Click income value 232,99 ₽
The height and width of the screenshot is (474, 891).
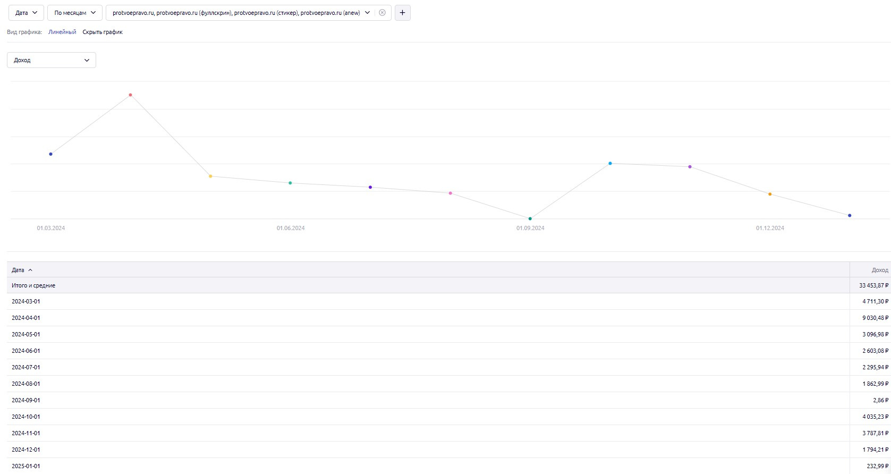point(878,466)
